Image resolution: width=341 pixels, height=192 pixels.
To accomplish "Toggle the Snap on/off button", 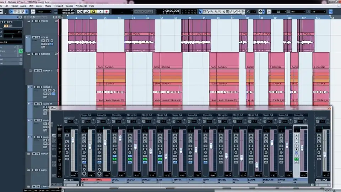I will click(269, 11).
